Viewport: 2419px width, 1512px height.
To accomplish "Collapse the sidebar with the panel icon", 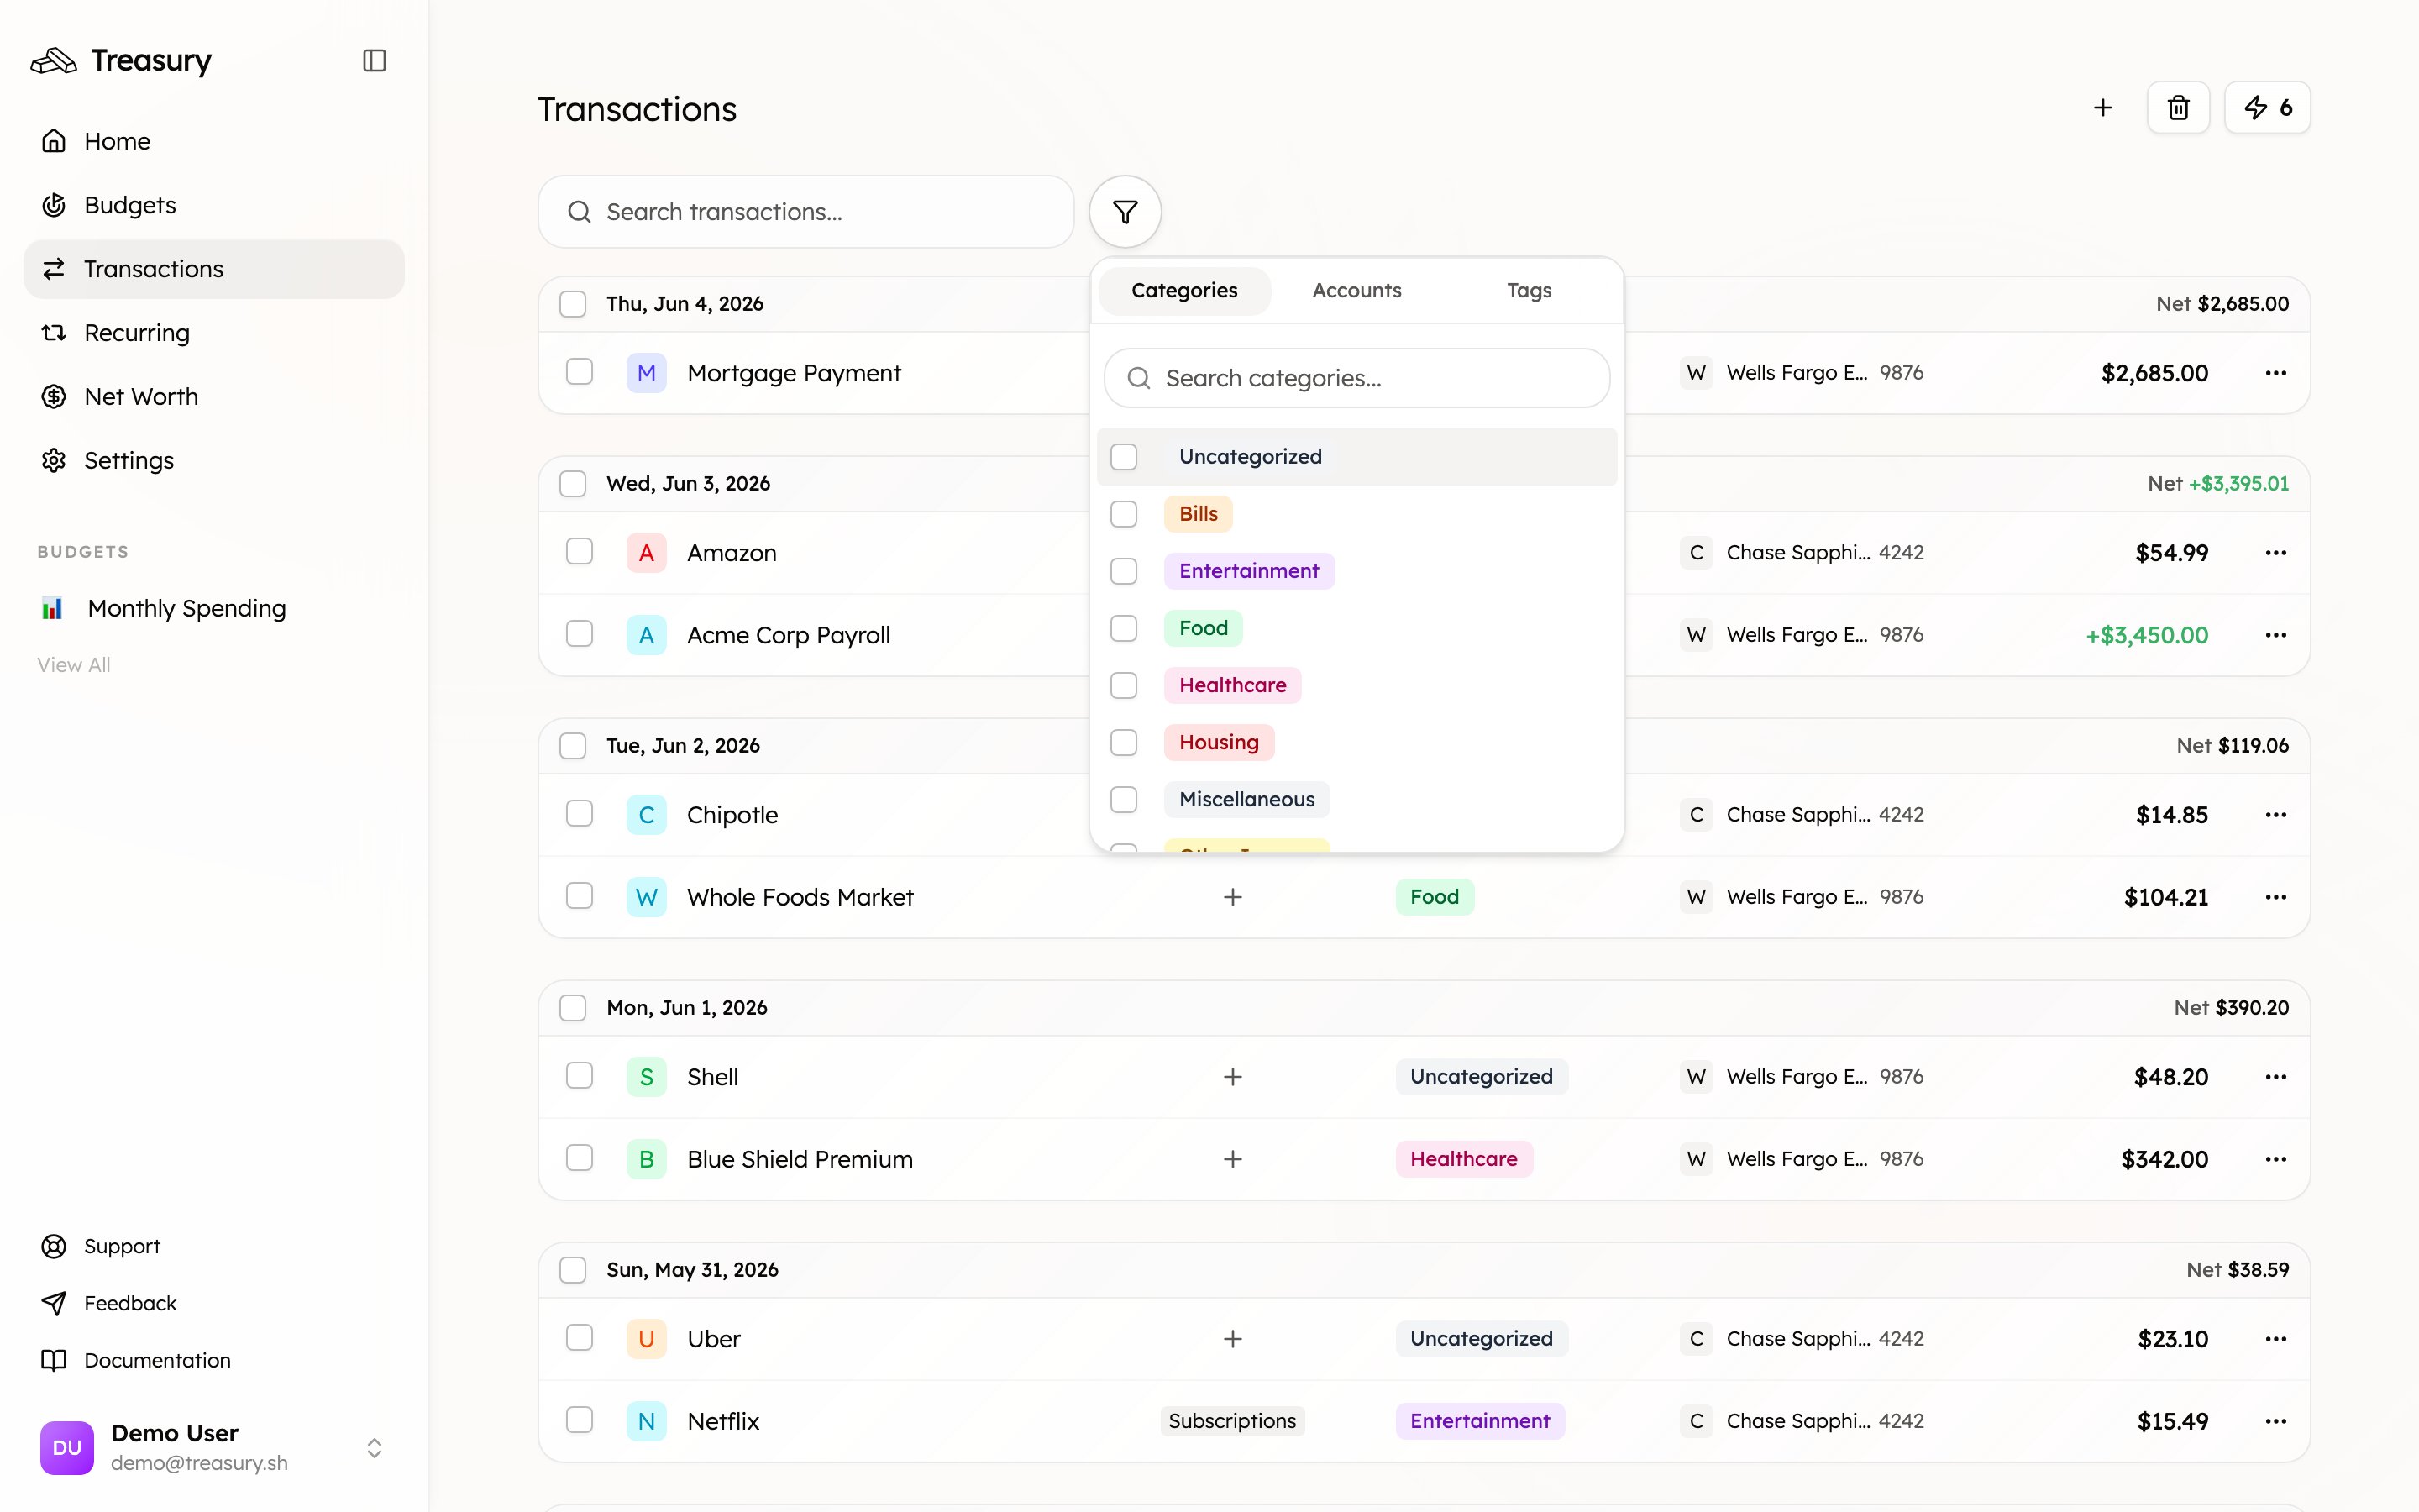I will [x=374, y=60].
